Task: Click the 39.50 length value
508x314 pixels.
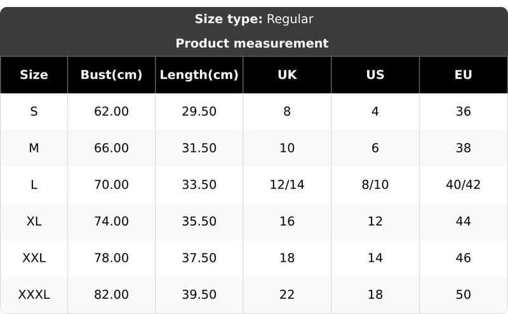Action: point(199,295)
